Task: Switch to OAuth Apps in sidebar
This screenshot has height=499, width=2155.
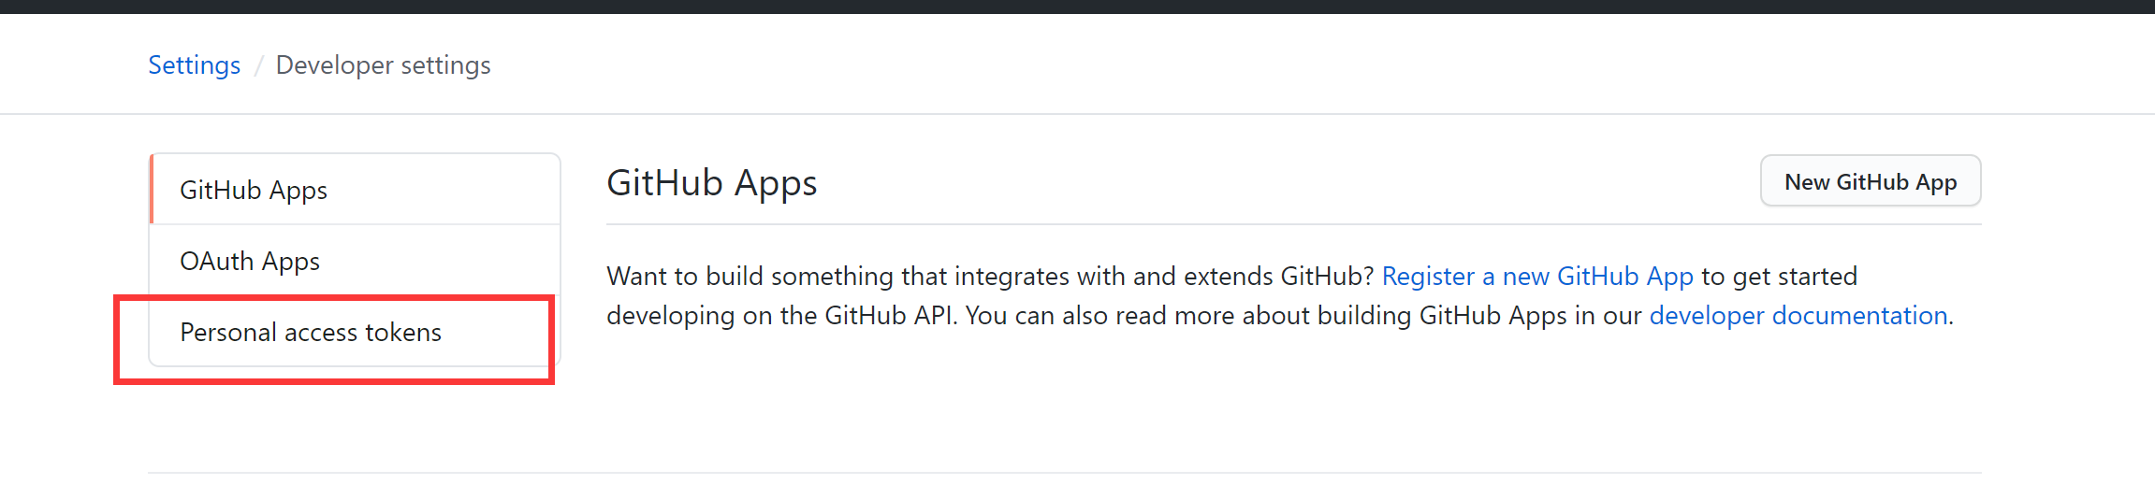Action: coord(250,262)
